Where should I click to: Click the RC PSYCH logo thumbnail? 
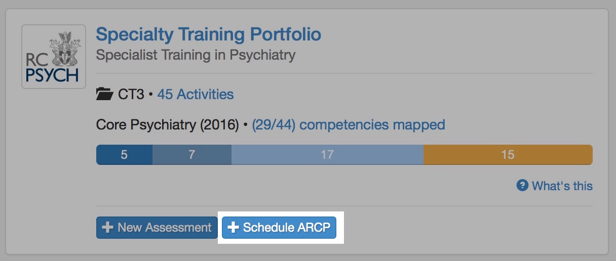click(x=54, y=57)
